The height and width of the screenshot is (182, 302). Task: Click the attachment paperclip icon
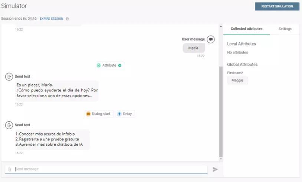pos(9,169)
